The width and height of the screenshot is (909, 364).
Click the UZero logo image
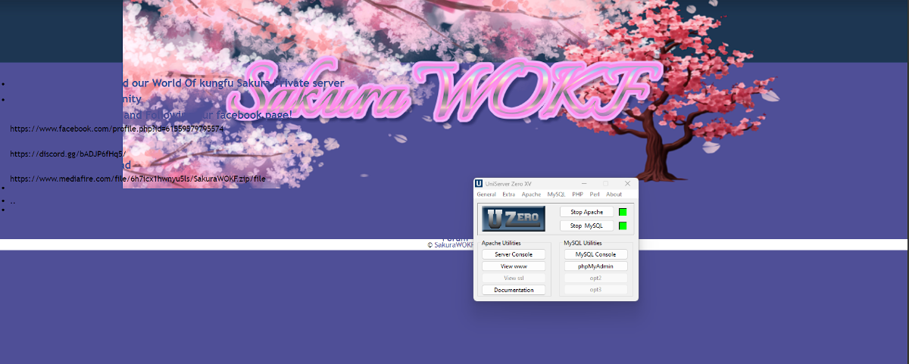click(514, 219)
